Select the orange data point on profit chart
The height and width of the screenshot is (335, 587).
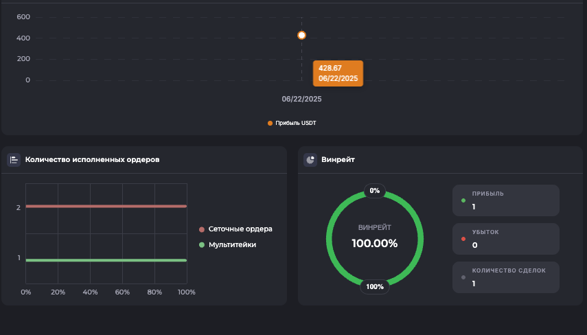click(x=301, y=35)
